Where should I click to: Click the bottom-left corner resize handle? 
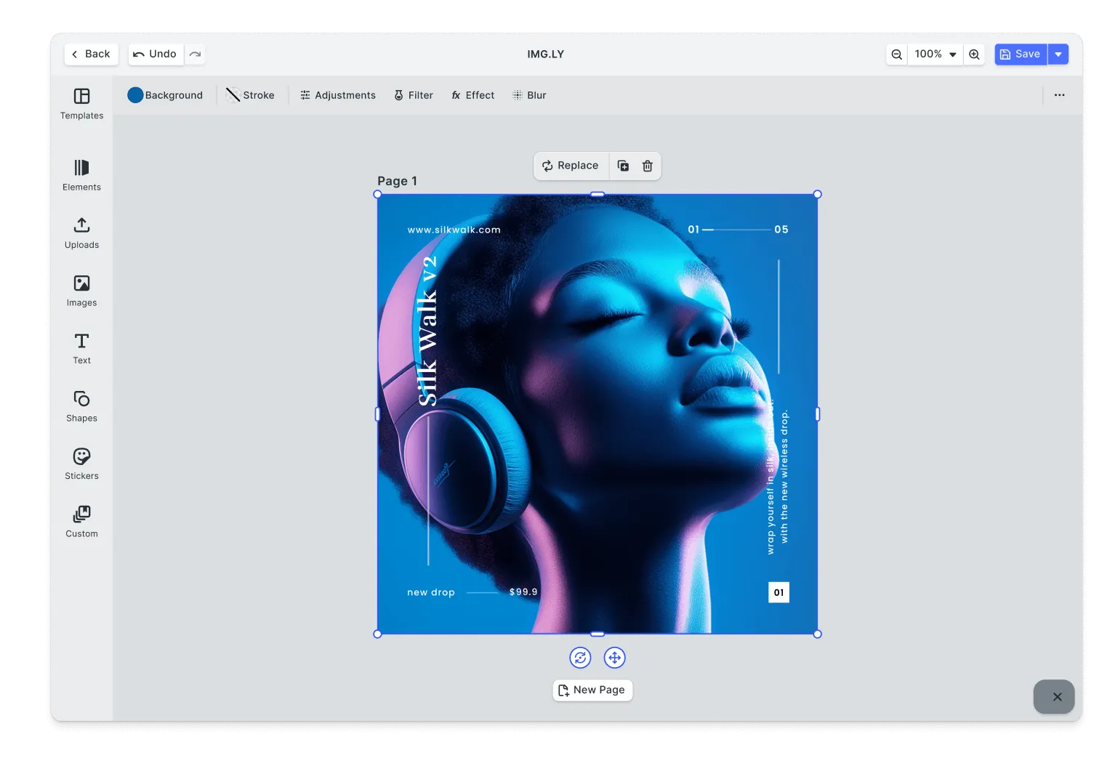377,634
